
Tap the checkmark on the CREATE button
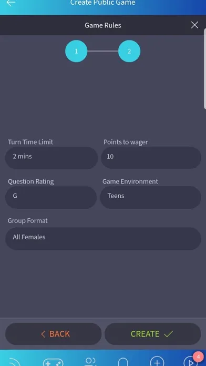[169, 334]
